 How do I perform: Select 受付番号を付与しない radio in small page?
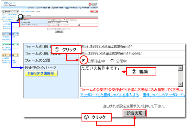point(64,20)
